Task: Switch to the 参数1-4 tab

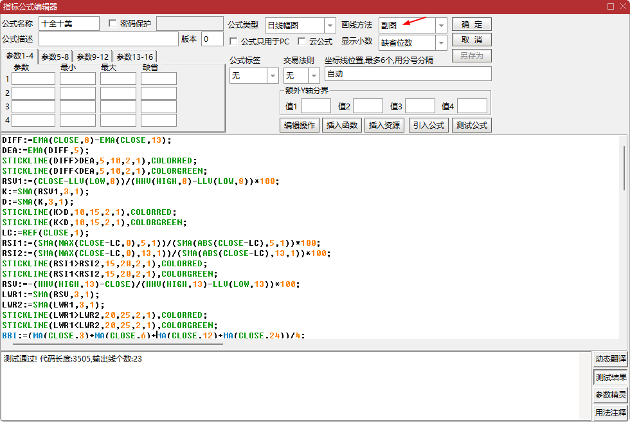Action: (x=20, y=56)
